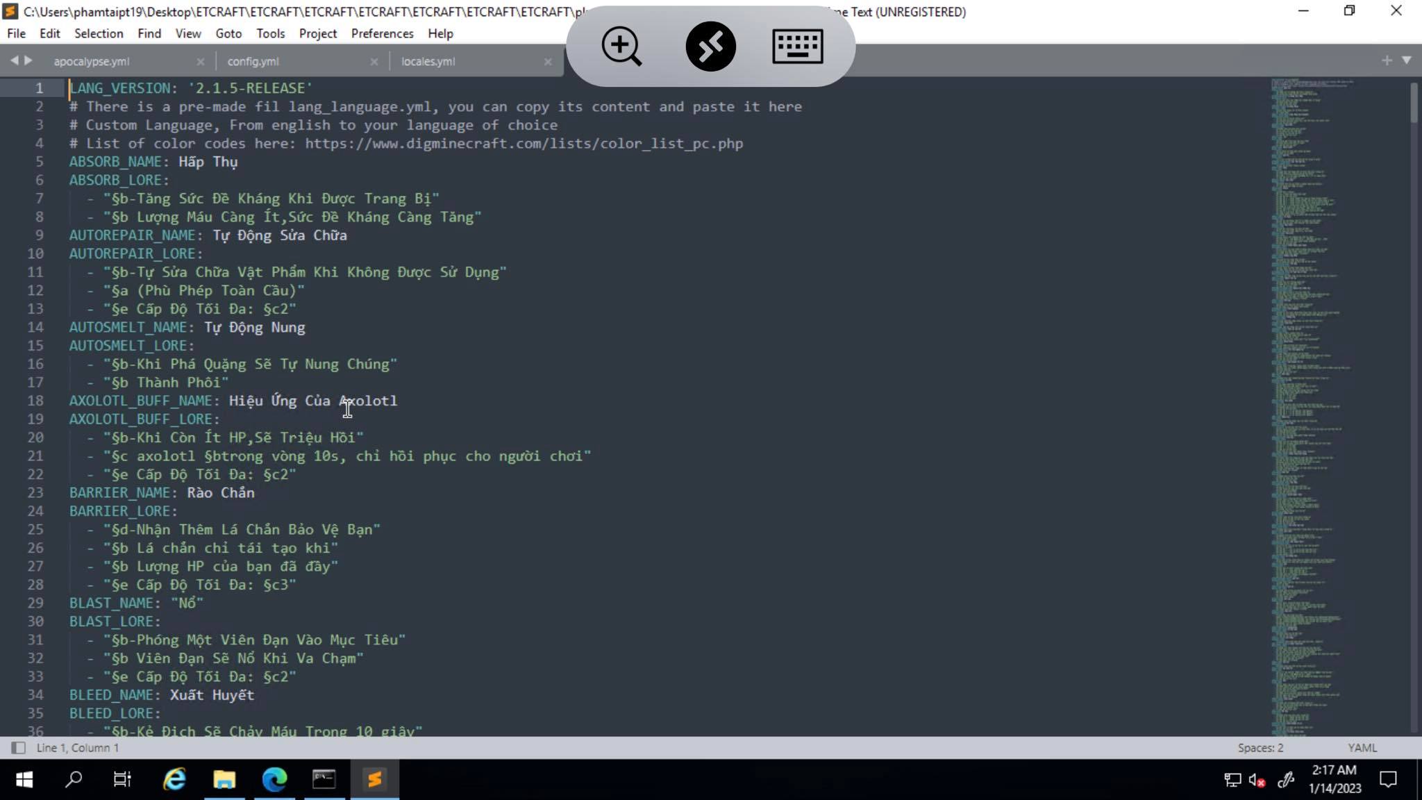Open the Goto menu
1422x800 pixels.
[228, 33]
